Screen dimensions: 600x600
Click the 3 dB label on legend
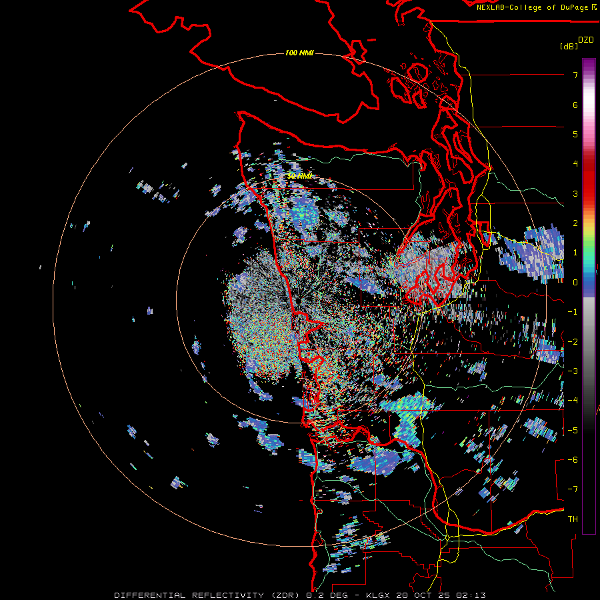click(575, 193)
